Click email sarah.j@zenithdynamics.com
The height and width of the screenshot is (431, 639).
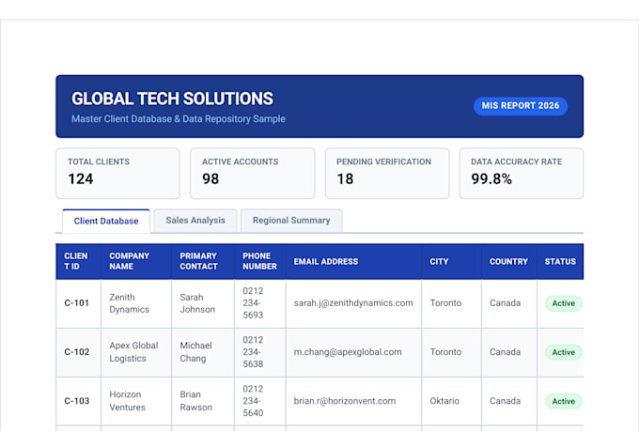(353, 303)
